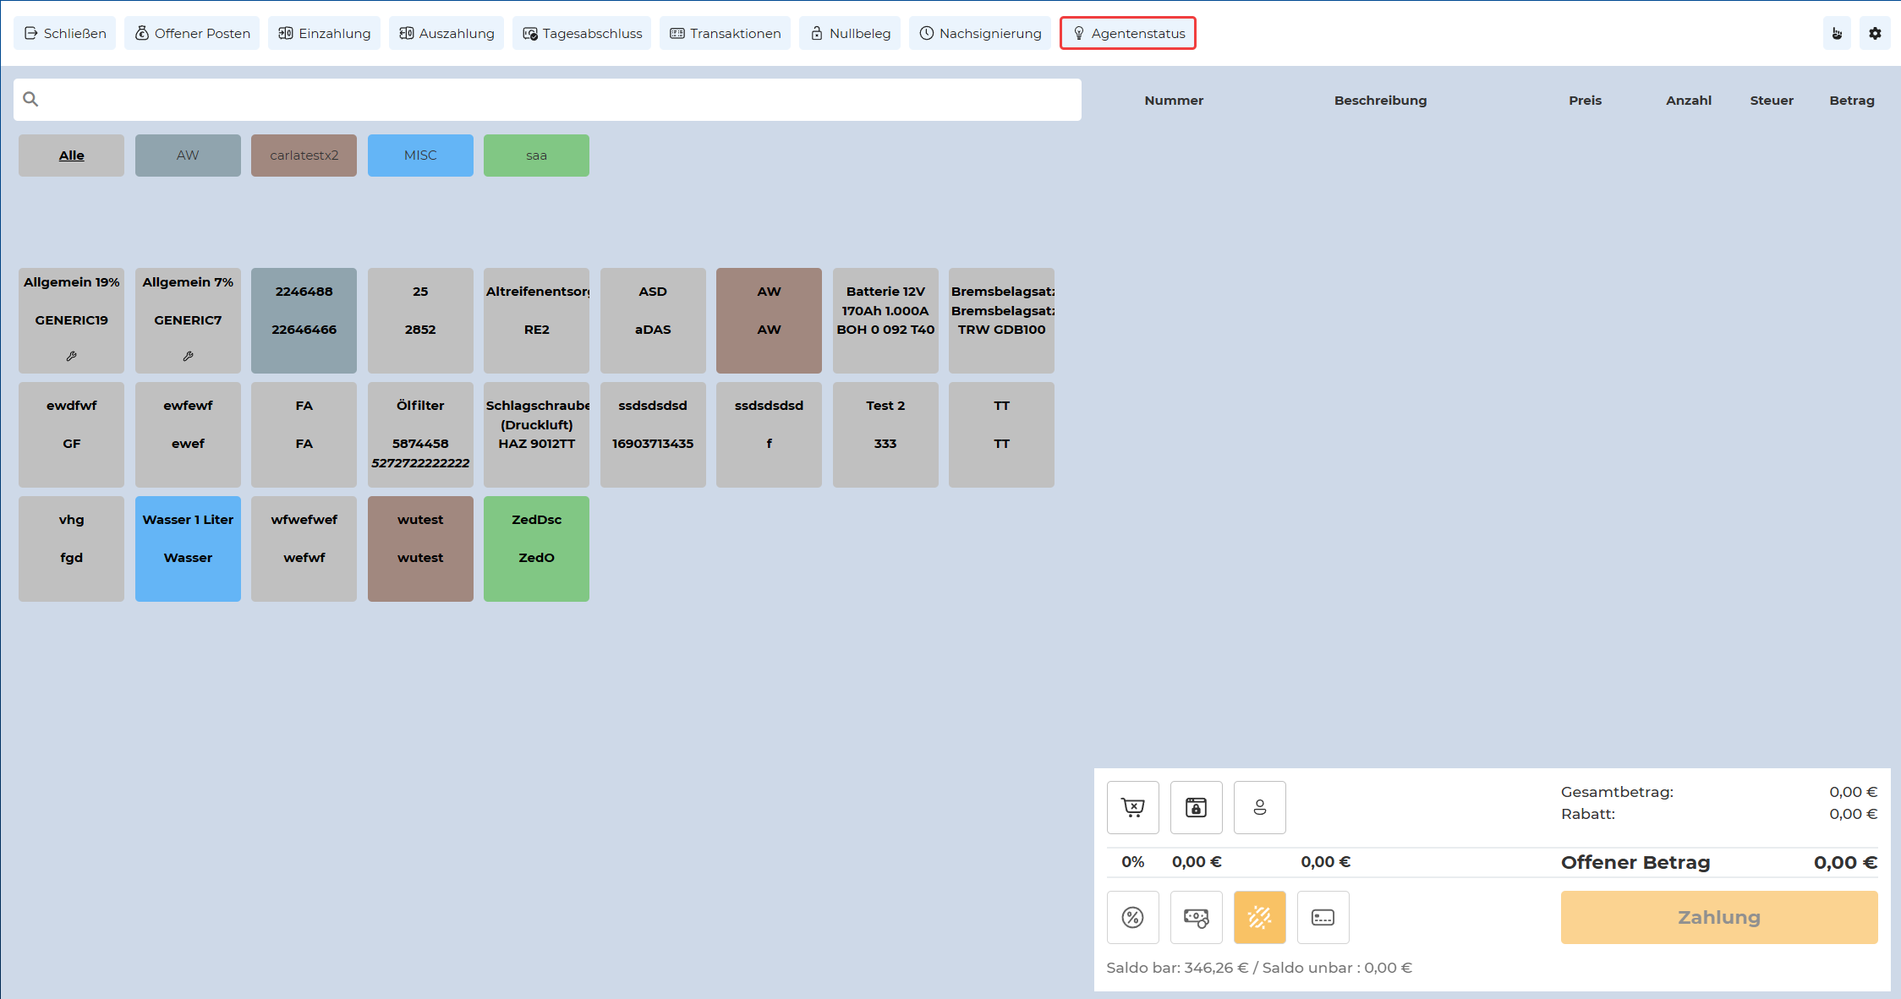Image resolution: width=1901 pixels, height=999 pixels.
Task: Click the Beschreibung column header
Action: point(1380,100)
